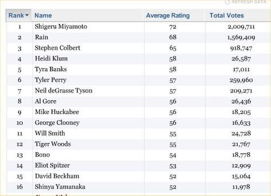This screenshot has width=271, height=196.
Task: Click the Refresh Data link text
Action: point(249,2)
